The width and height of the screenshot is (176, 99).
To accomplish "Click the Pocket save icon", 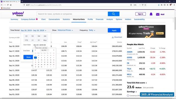I will (x=142, y=5).
